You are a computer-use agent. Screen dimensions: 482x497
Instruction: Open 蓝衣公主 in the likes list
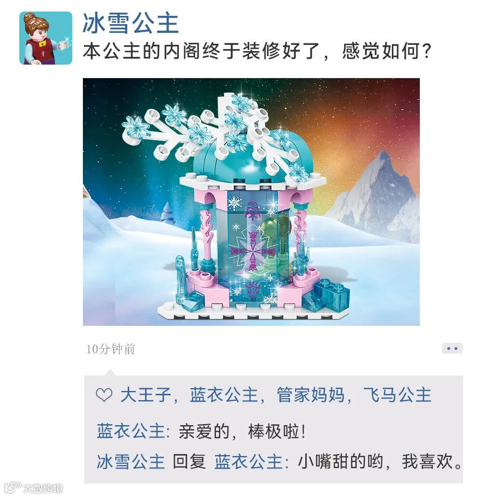click(x=224, y=395)
